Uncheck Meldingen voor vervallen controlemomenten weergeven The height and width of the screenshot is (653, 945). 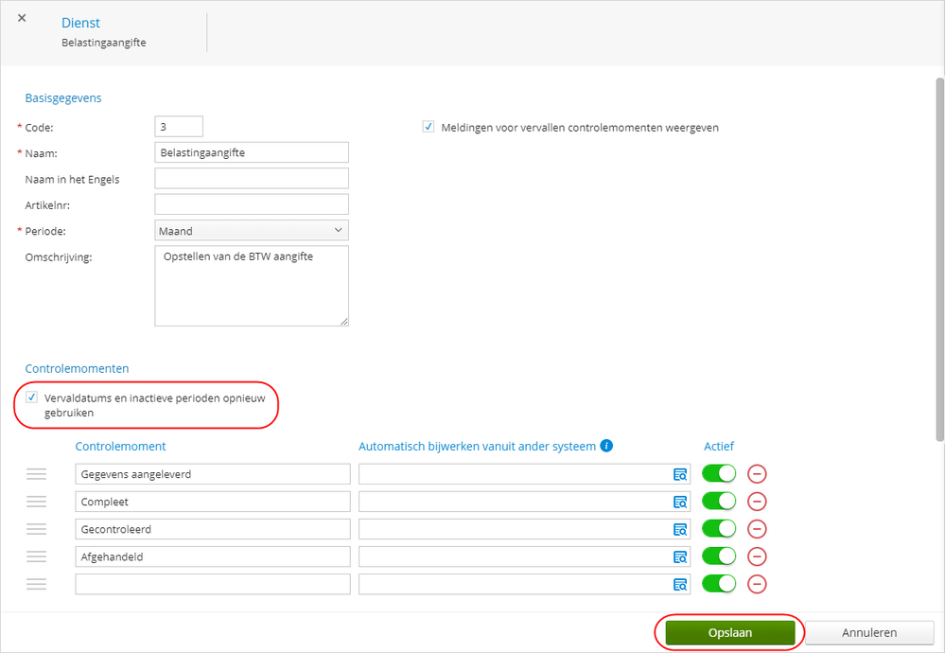click(x=429, y=127)
